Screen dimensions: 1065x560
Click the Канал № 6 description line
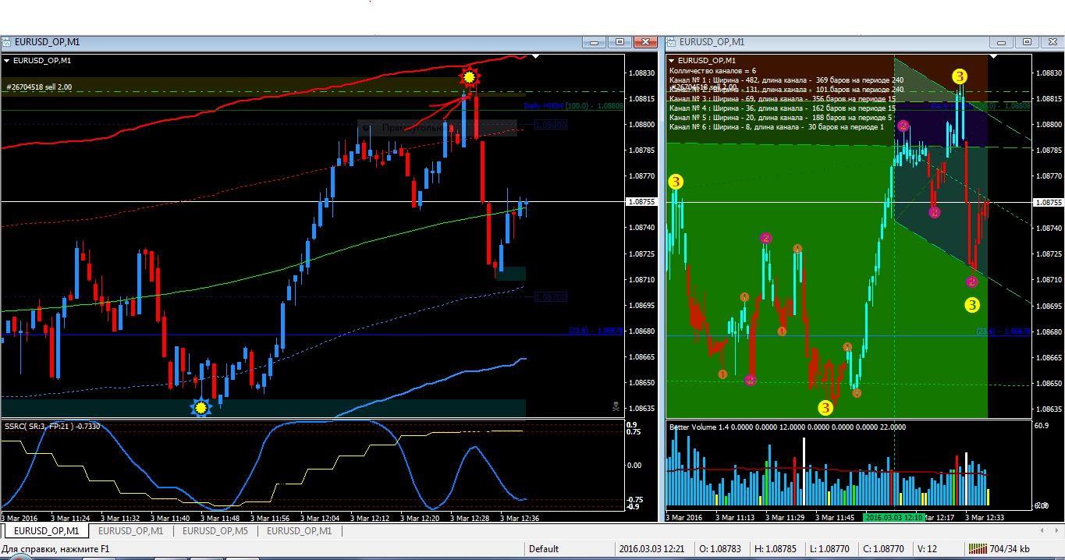pyautogui.click(x=776, y=126)
